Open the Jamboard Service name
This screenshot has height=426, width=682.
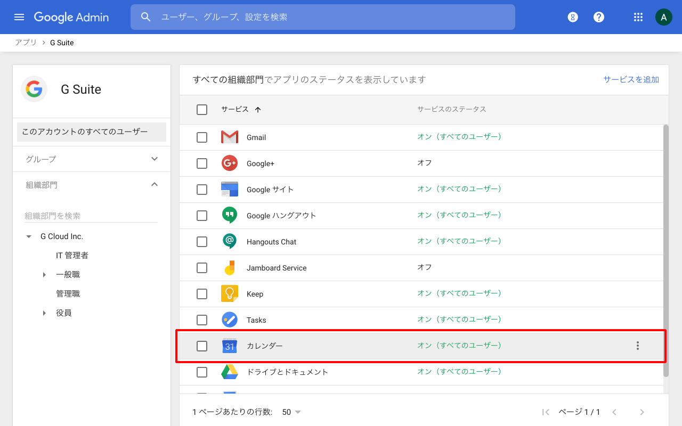277,268
